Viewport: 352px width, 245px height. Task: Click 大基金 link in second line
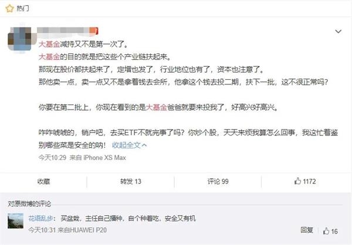49,57
